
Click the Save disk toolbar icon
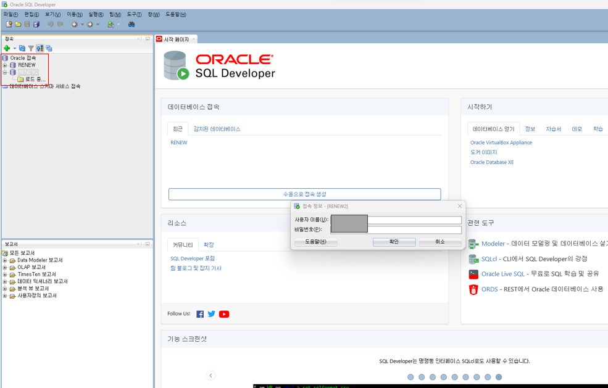[27, 24]
